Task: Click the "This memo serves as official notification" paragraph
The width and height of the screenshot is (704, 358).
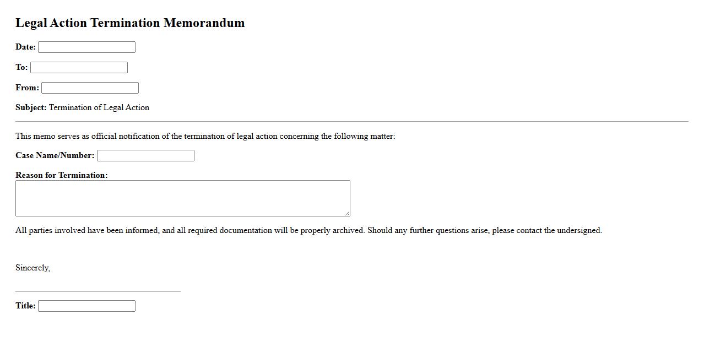Action: tap(205, 137)
